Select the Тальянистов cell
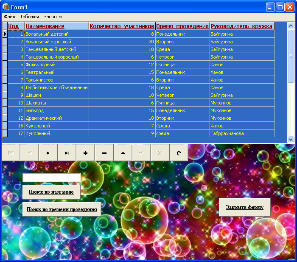 (x=57, y=80)
